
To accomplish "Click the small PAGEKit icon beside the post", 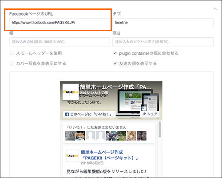I will click(x=72, y=156).
